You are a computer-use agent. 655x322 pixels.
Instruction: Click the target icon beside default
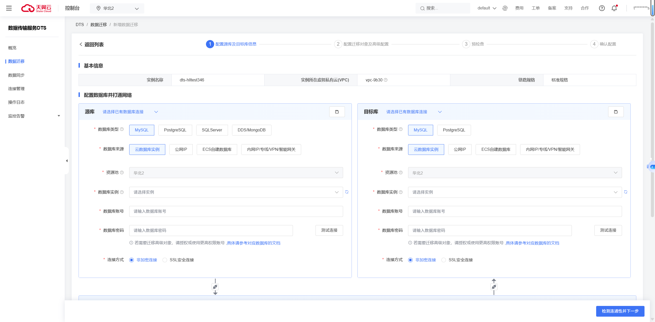[x=505, y=8]
